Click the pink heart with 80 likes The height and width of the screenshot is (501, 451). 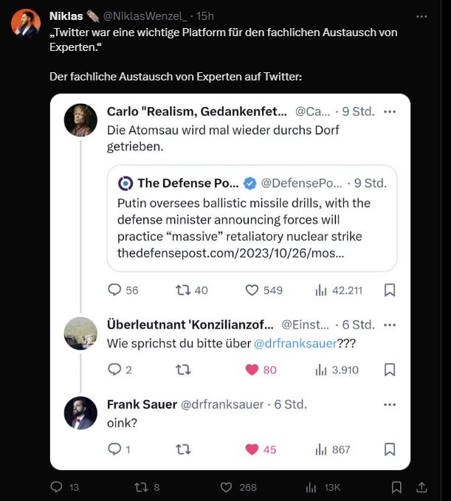point(252,370)
